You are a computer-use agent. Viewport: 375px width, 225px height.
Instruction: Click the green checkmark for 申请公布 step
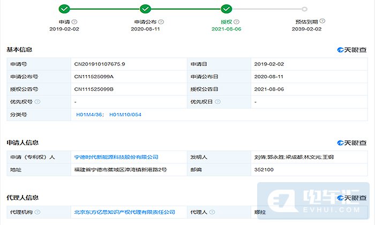145,9
